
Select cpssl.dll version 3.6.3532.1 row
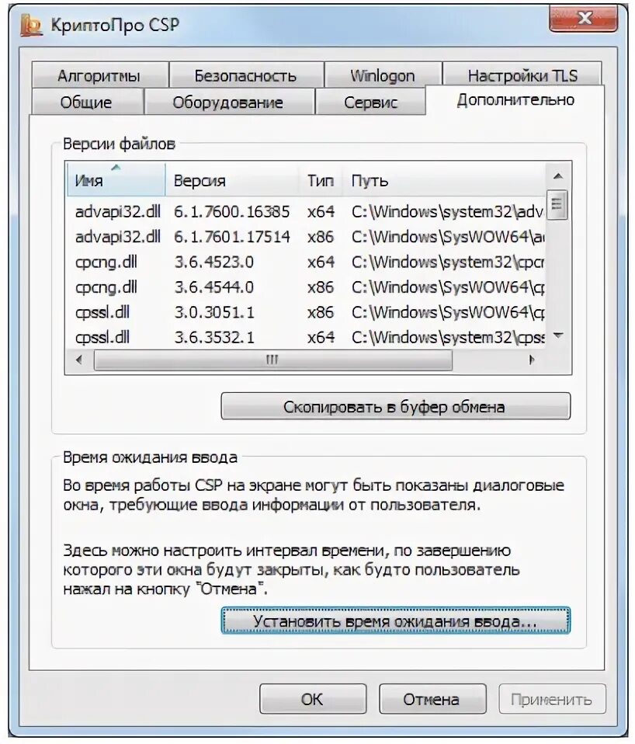[306, 337]
